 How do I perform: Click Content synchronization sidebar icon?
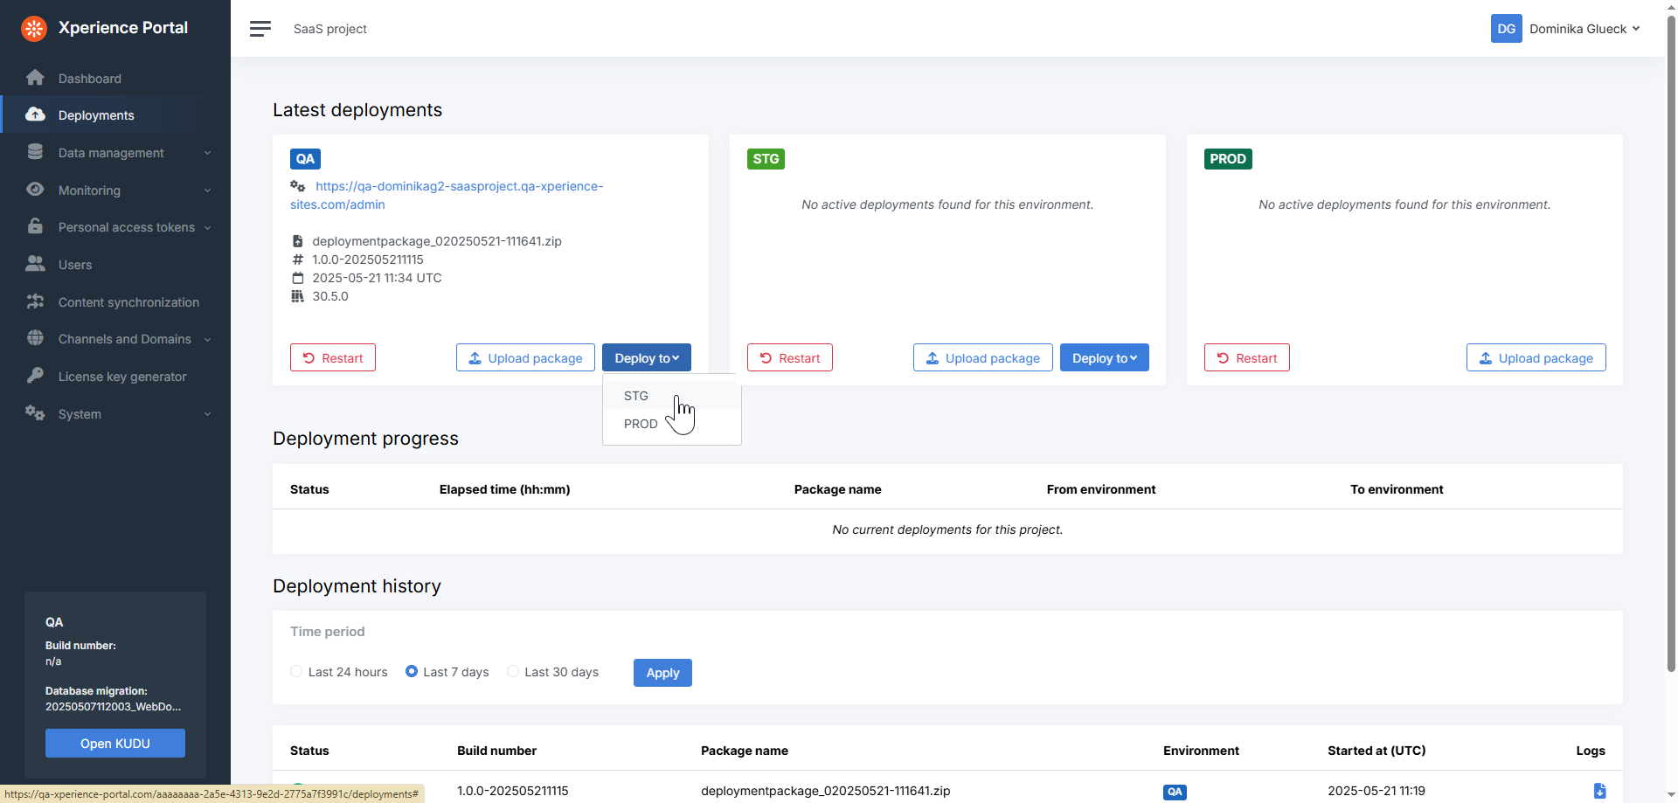(x=35, y=301)
